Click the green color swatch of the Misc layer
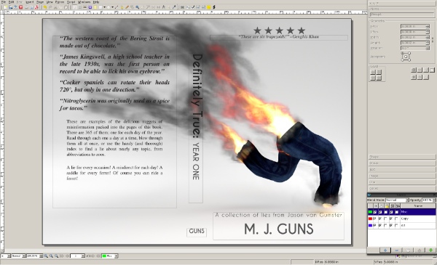Viewport: 437px width, 265px height. (370, 212)
